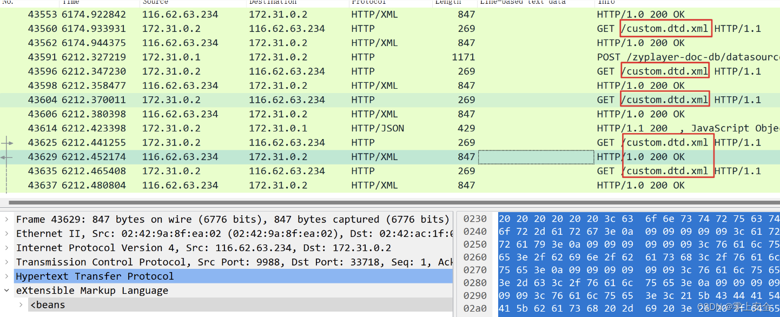Image resolution: width=780 pixels, height=317 pixels.
Task: Select the highlighted packet 43629
Action: (390, 157)
